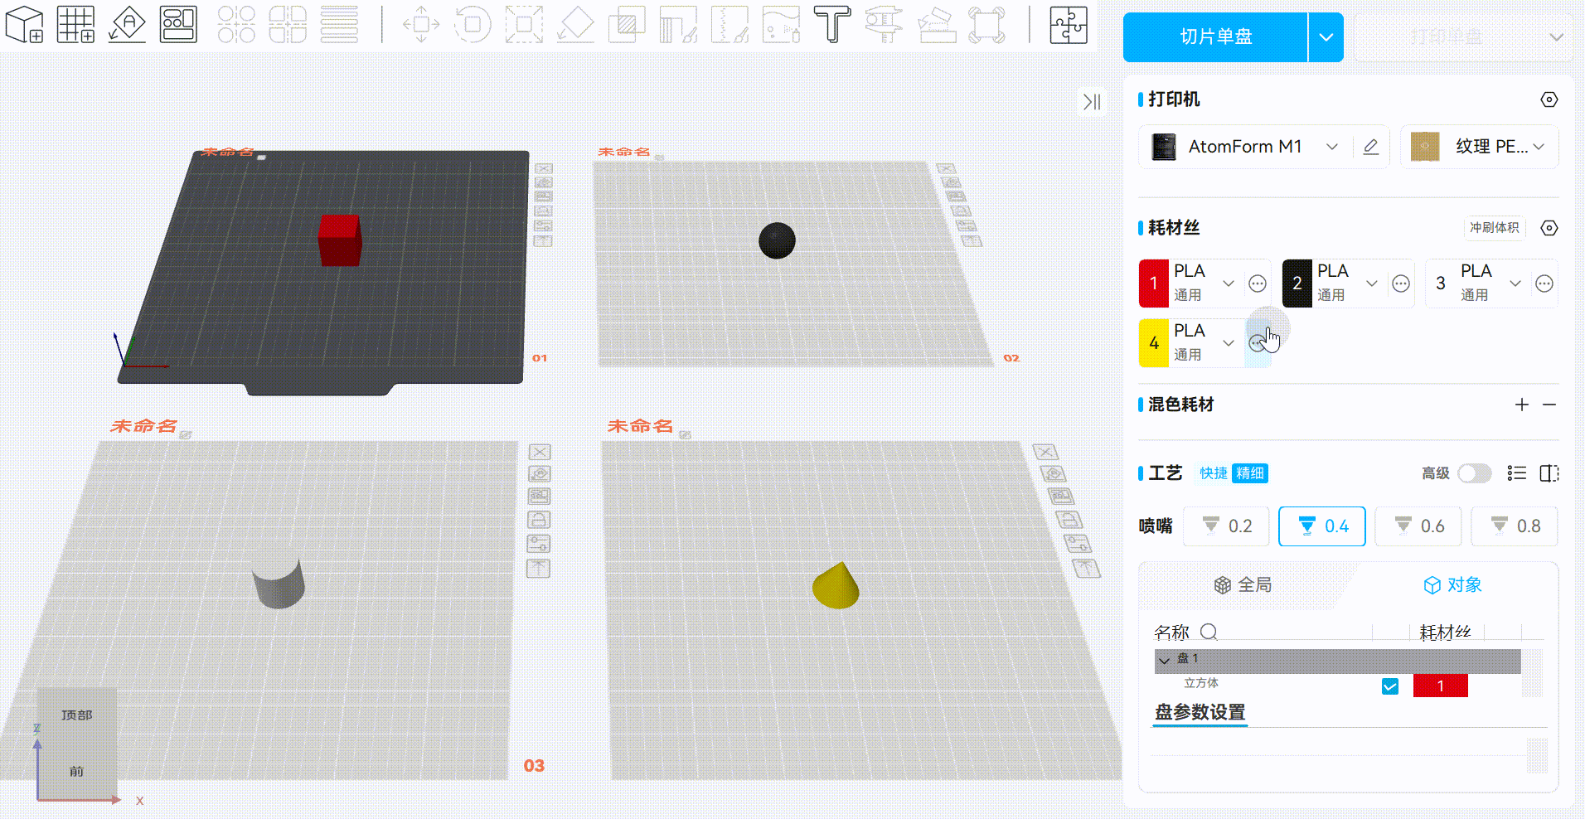
Task: Edit the AtomForm M1 printer preset
Action: coord(1370,147)
